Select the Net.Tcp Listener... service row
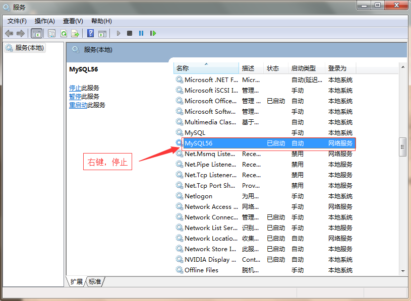 (x=264, y=175)
